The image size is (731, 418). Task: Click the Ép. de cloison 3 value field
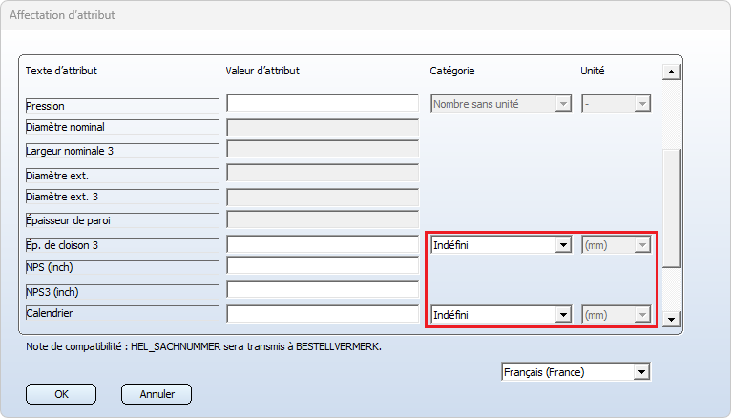click(323, 245)
